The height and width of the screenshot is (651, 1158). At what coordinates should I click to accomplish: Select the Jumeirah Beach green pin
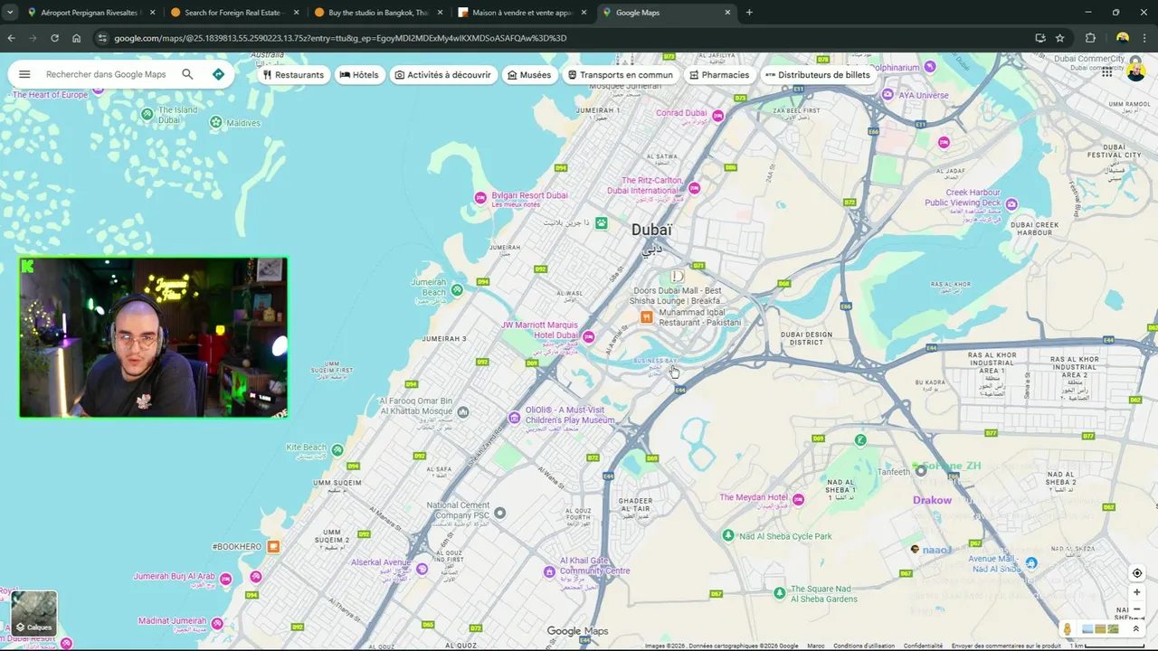click(x=457, y=290)
